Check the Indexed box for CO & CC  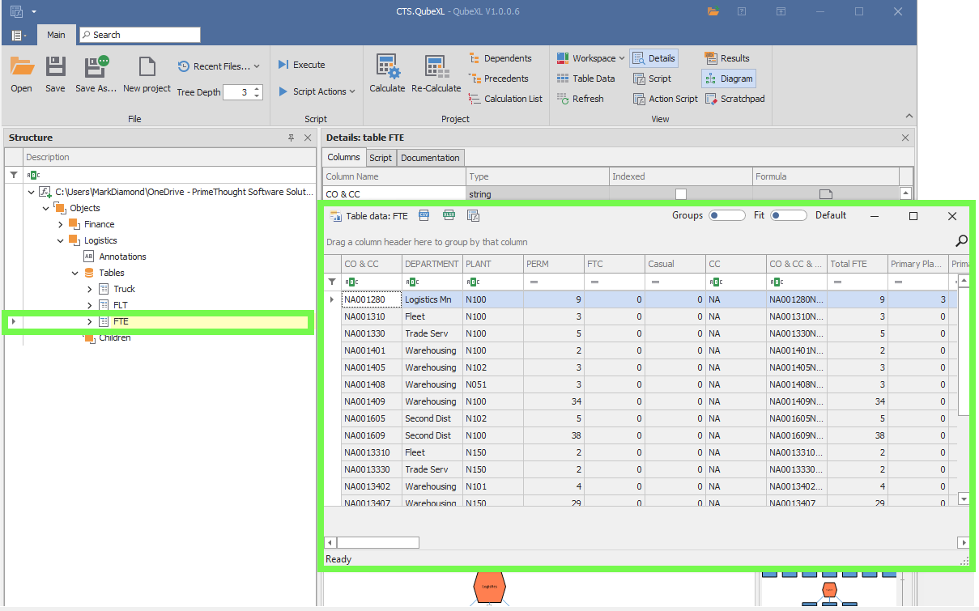tap(681, 194)
